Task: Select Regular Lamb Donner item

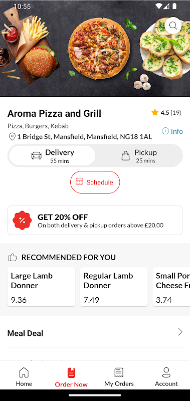Action: click(114, 287)
